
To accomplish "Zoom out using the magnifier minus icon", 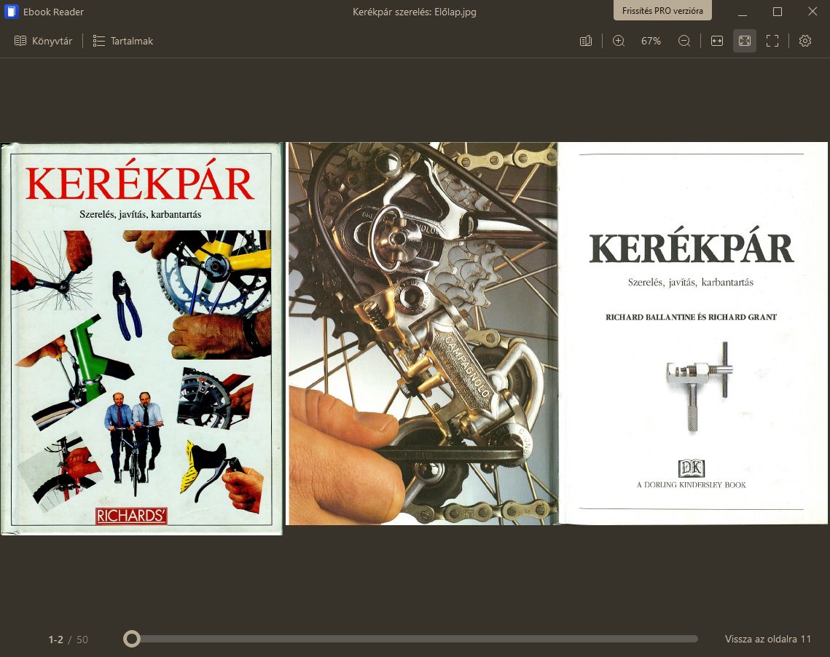I will pyautogui.click(x=684, y=41).
